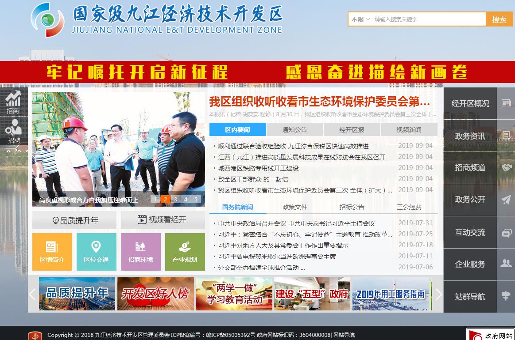
Task: Expand the 不限 search scope dropdown
Action: coord(360,19)
